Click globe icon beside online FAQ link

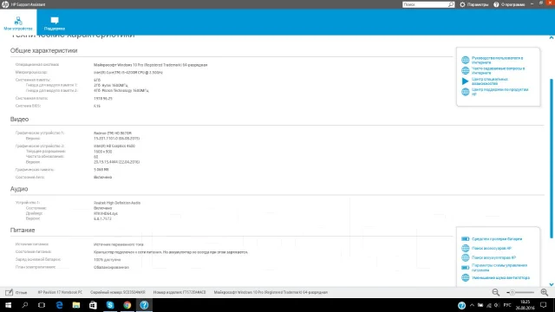(465, 71)
